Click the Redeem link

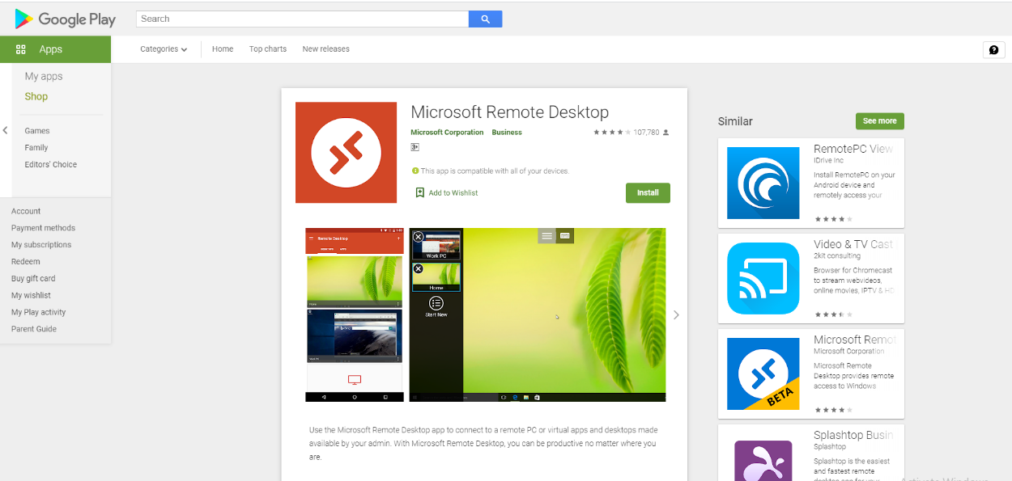coord(26,262)
